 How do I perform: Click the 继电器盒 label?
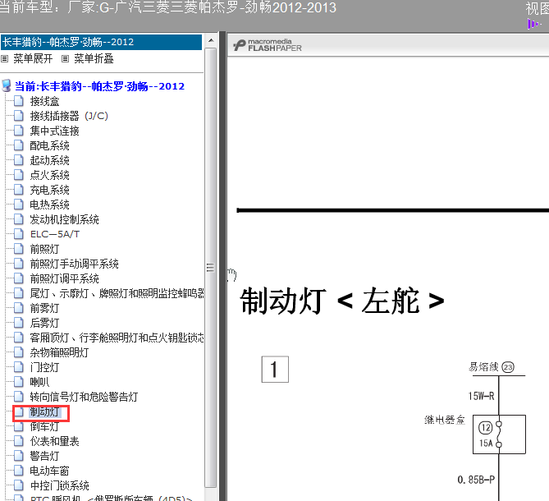(x=444, y=420)
